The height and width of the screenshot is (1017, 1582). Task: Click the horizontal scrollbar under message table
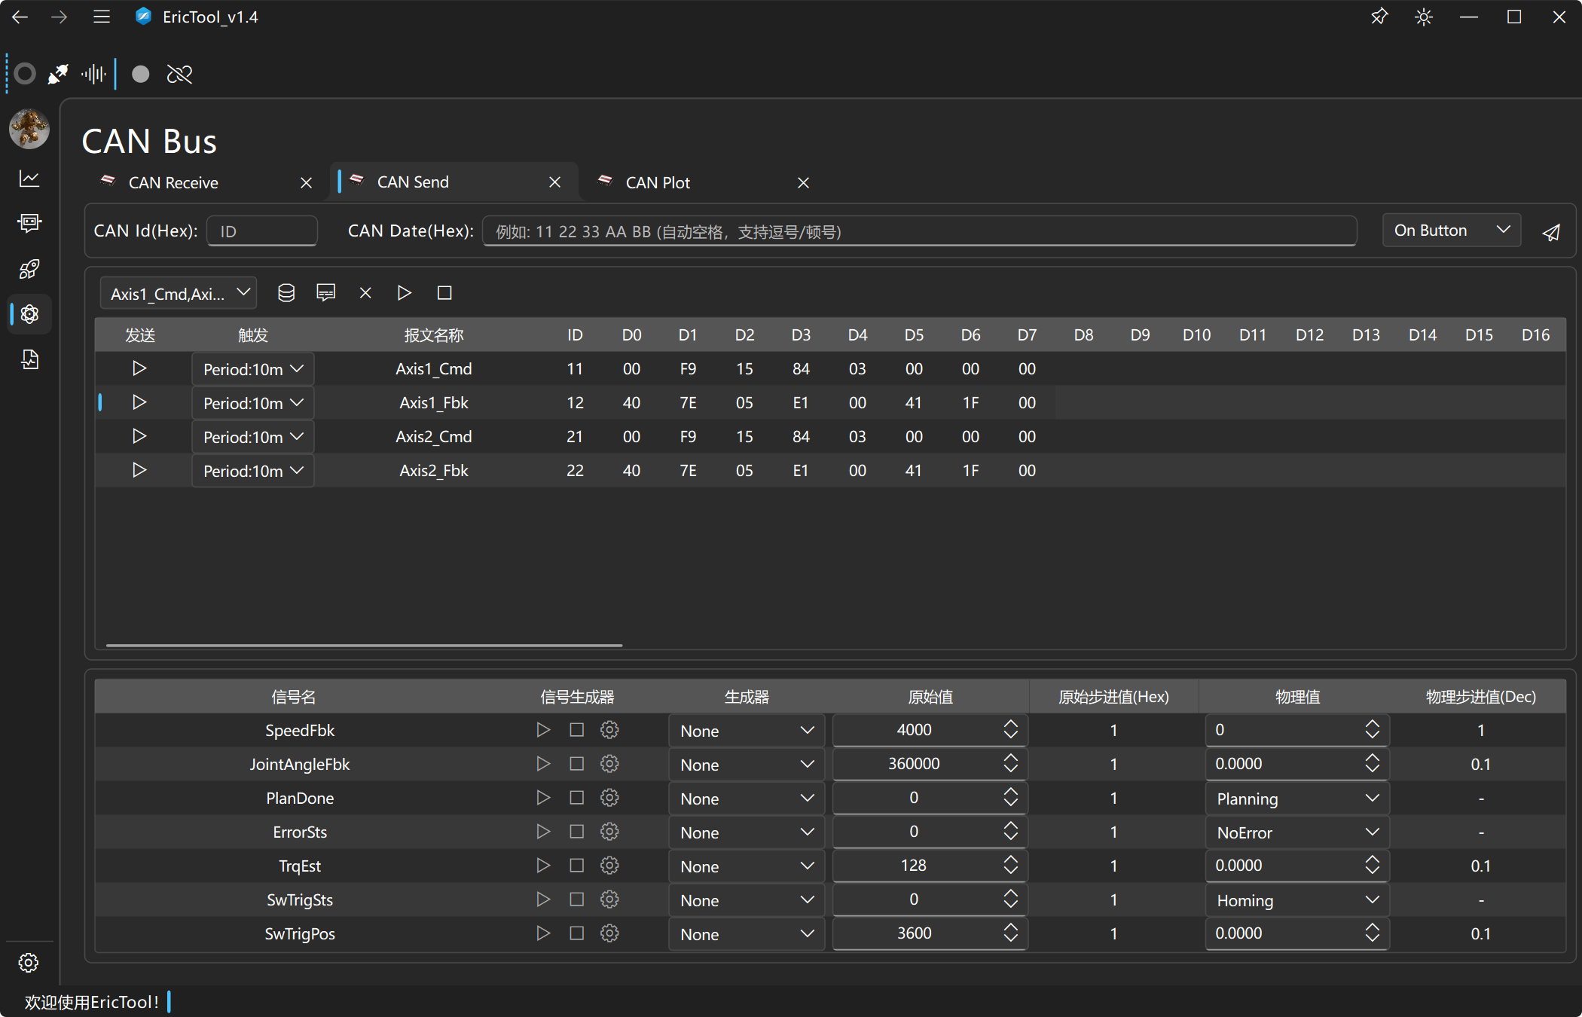pyautogui.click(x=364, y=645)
